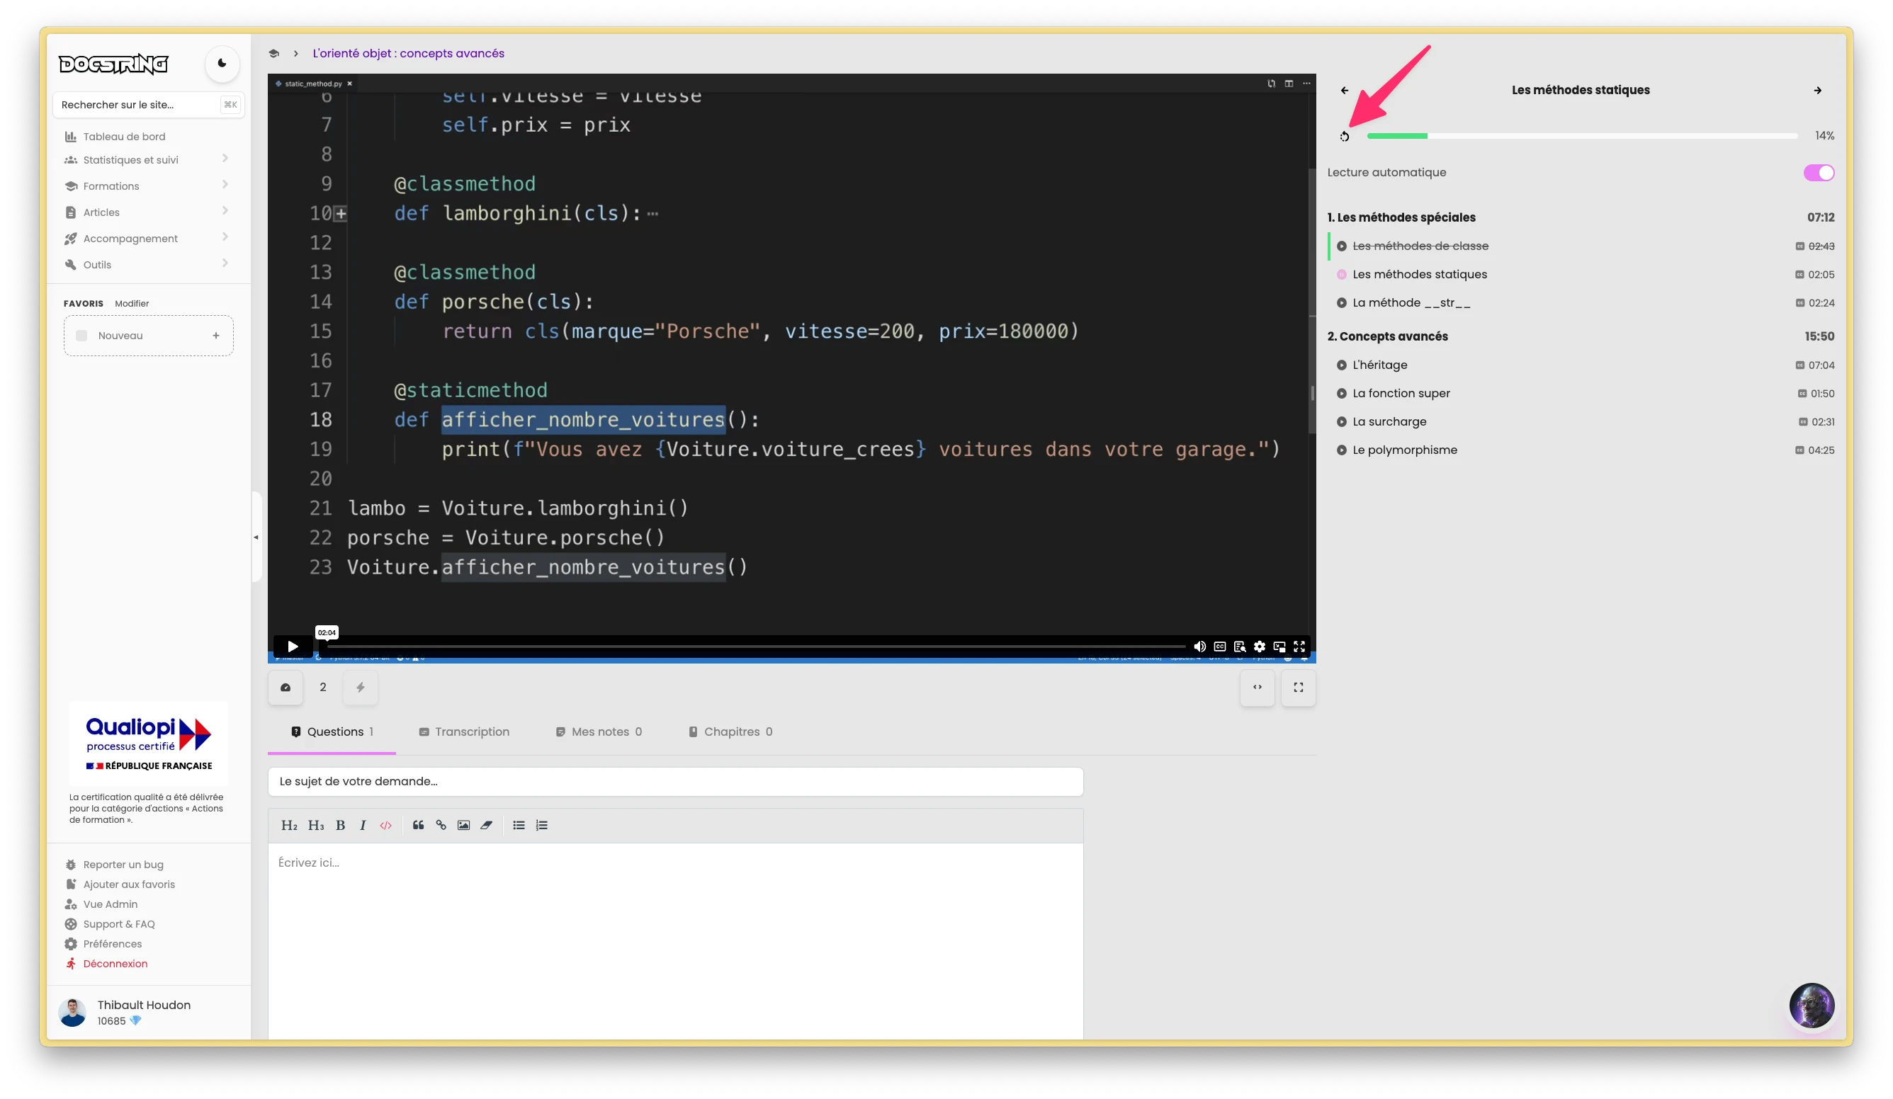Screen dimensions: 1893x1099
Task: Toggle dark mode with moon icon
Action: tap(222, 64)
